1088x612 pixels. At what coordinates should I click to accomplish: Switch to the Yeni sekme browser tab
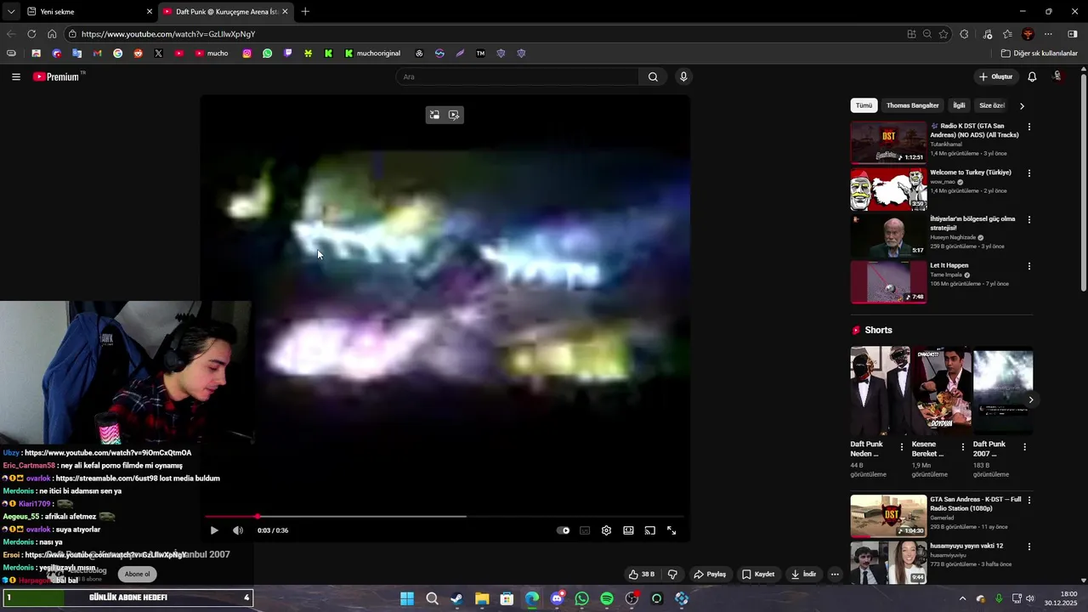88,12
